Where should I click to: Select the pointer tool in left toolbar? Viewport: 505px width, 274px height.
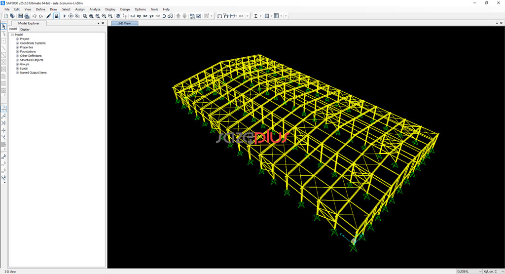[x=3, y=27]
